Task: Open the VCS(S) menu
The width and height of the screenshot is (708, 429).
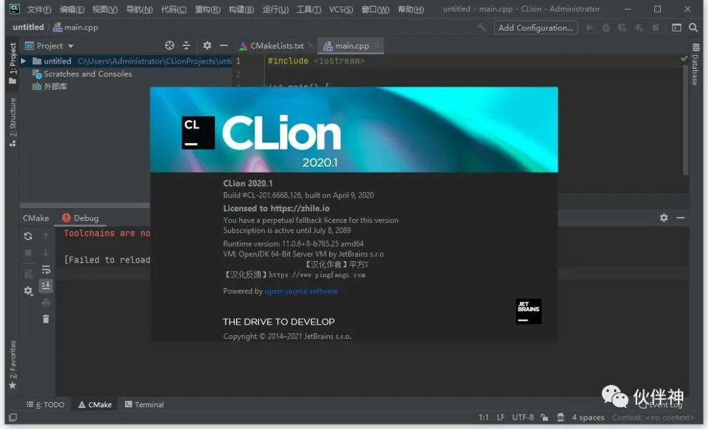Action: [341, 9]
